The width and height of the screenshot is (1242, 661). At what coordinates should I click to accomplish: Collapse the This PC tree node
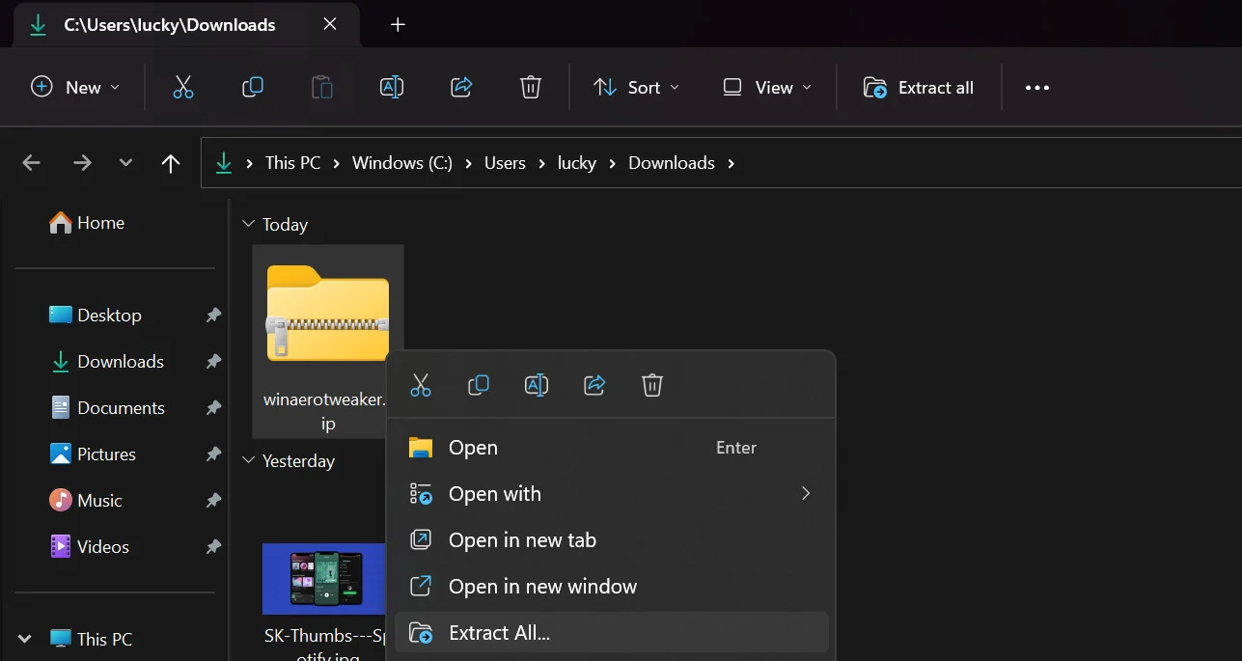point(25,639)
